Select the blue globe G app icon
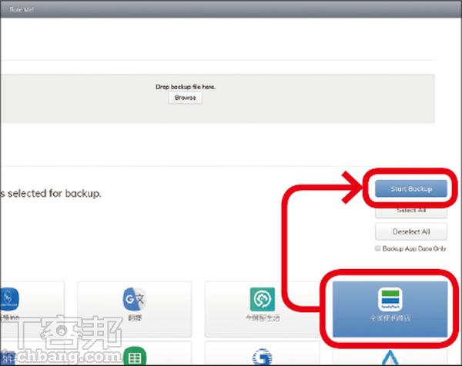The width and height of the screenshot is (462, 366). click(x=263, y=357)
